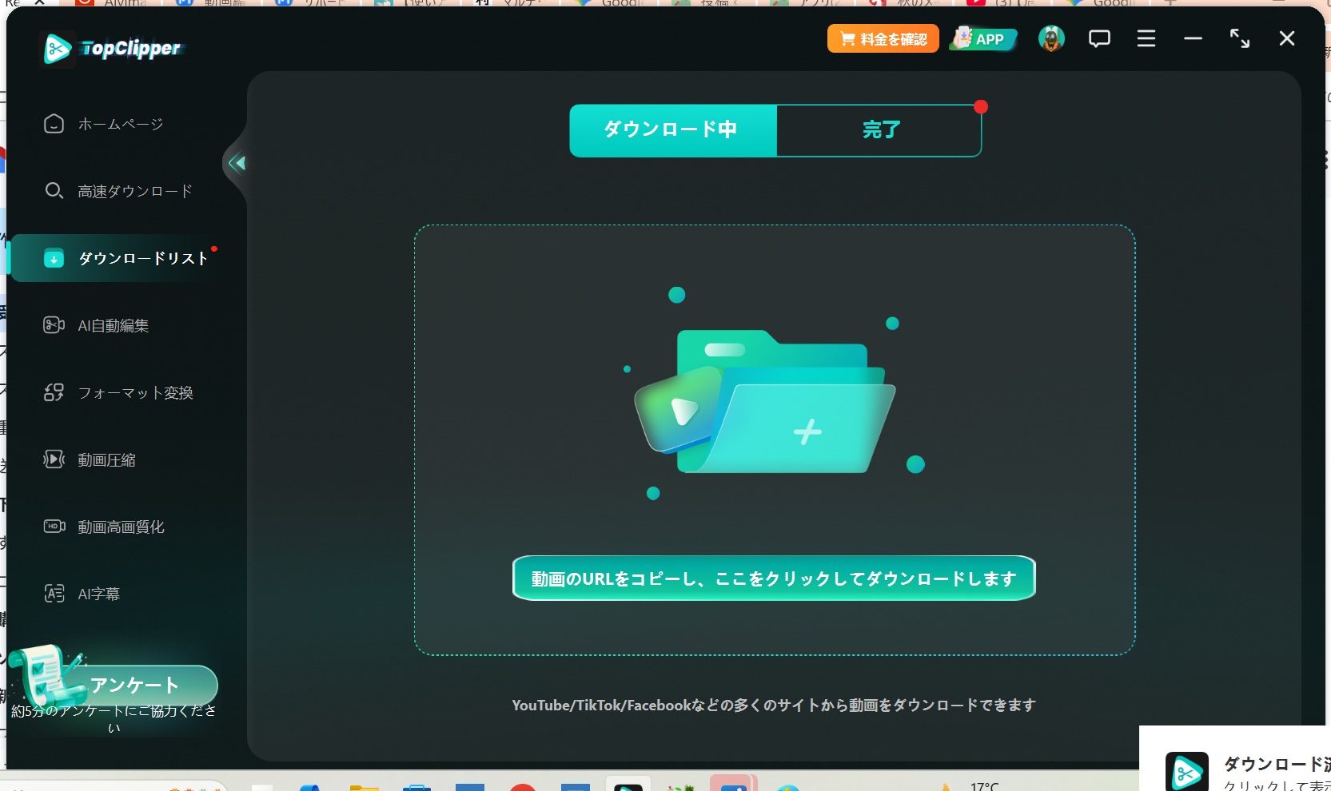Open 高速ダウンロード search item
Screen dimensions: 1331x791
[x=134, y=191]
